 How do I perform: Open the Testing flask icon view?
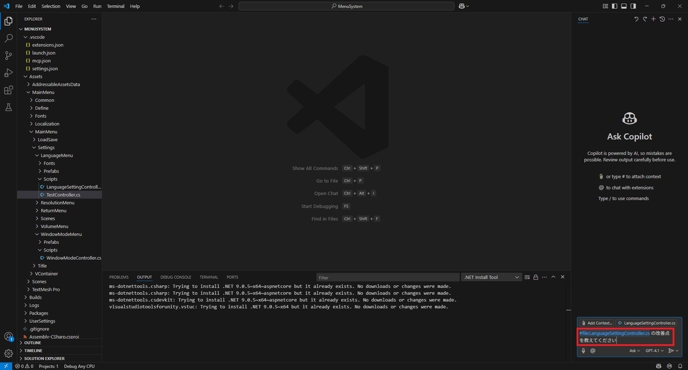tap(8, 107)
